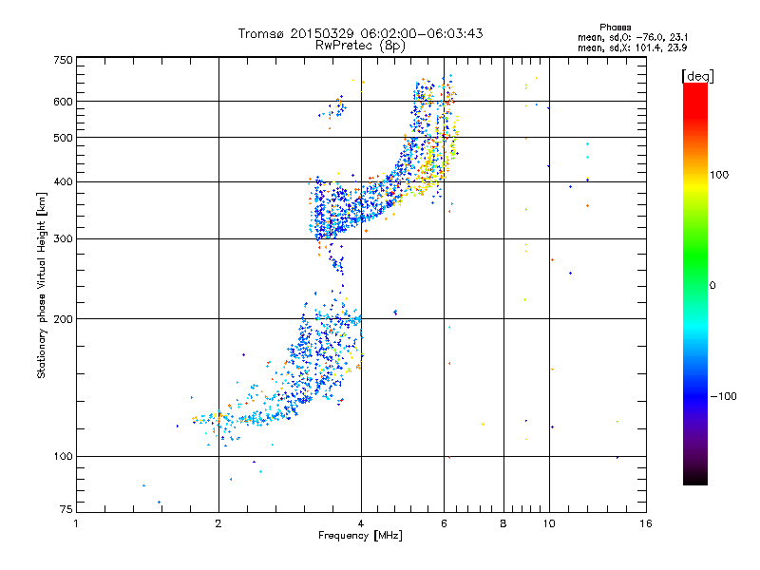Click the plot title 'Tromsø 20150329 06:02:00-06:03:43'
Screen dimensions: 760x570
coord(360,33)
